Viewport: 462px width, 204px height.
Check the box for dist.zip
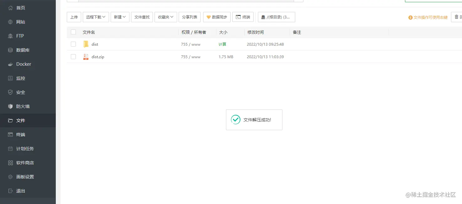tap(73, 57)
